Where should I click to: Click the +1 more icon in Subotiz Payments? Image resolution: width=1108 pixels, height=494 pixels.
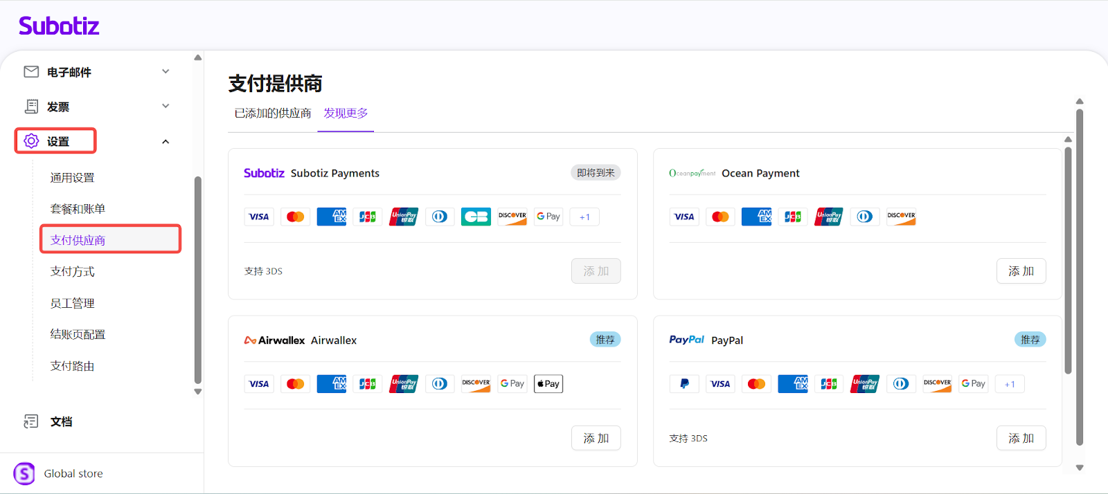pos(584,217)
